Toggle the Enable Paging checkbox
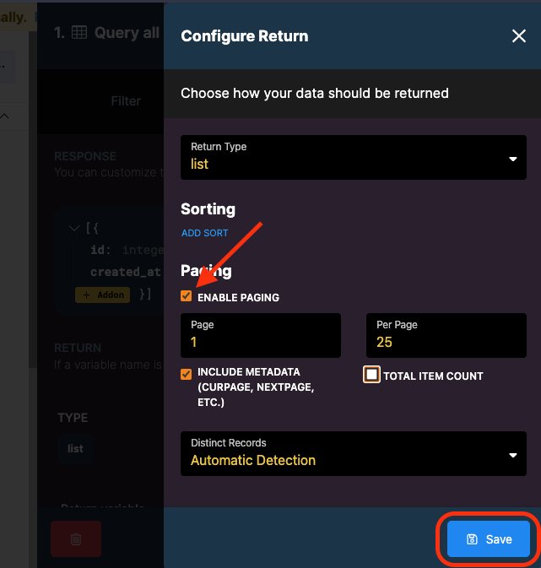This screenshot has height=568, width=541. pos(187,296)
